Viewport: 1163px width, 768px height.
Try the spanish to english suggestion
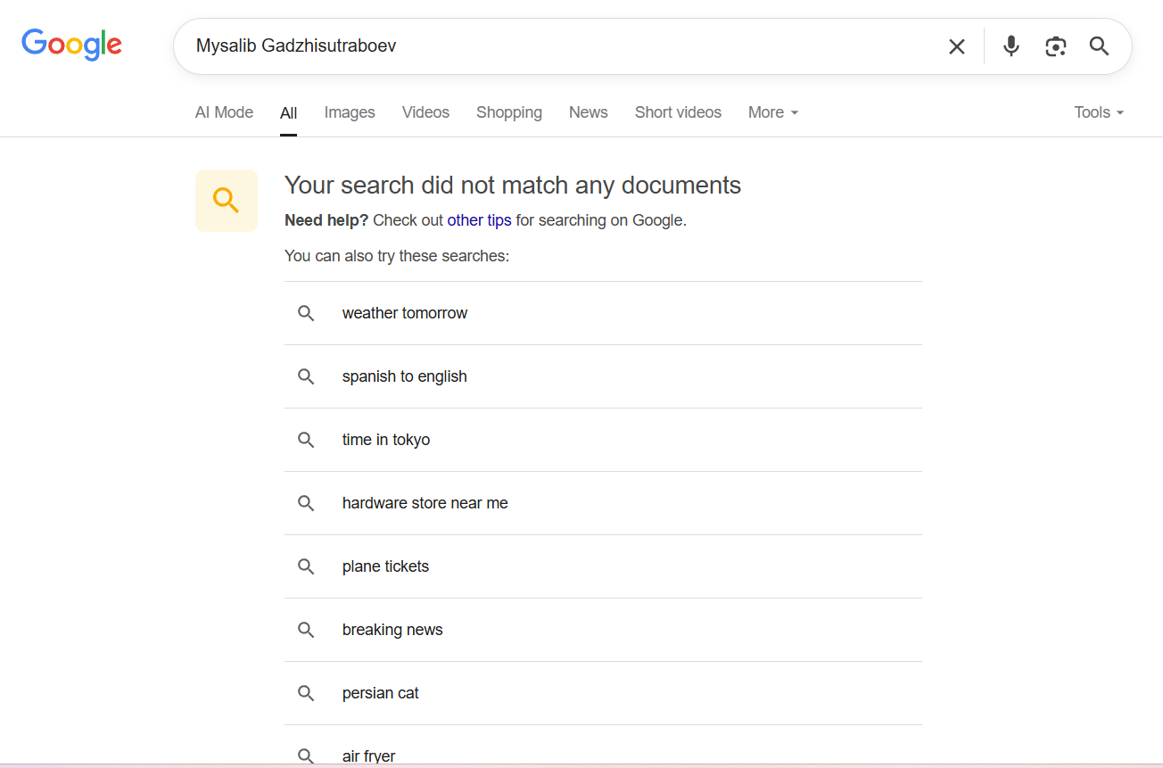pyautogui.click(x=603, y=376)
